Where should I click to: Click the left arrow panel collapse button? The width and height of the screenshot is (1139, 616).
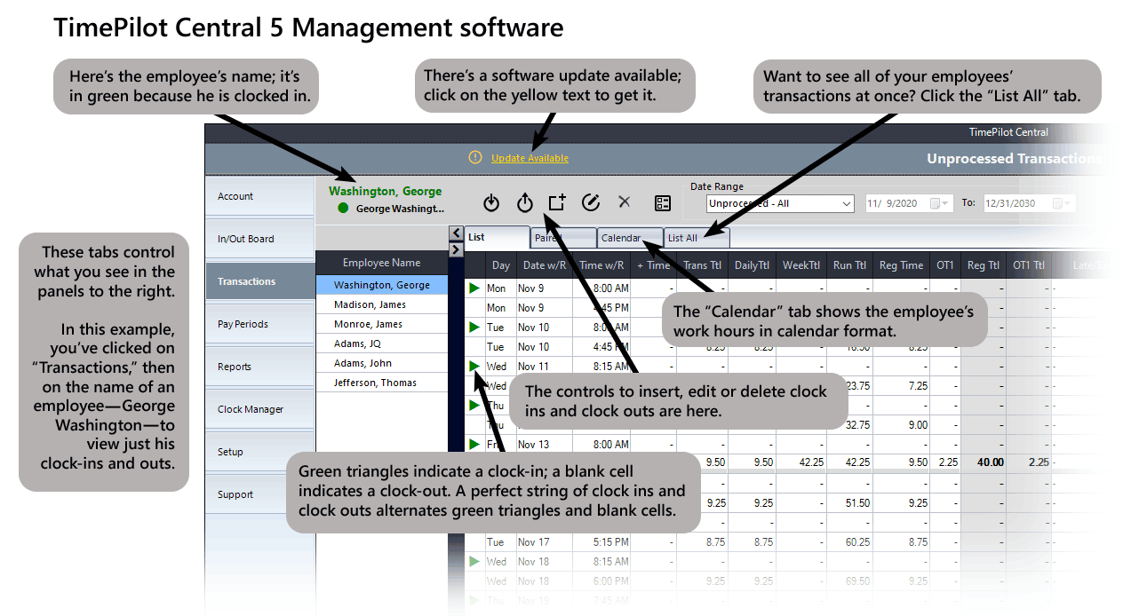457,233
